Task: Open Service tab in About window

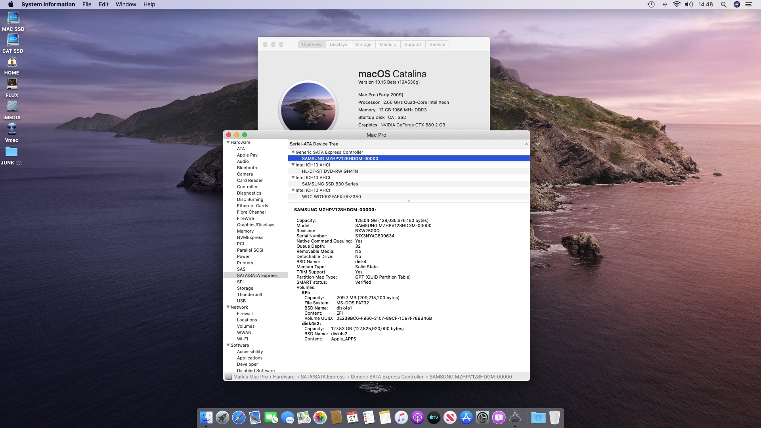Action: click(437, 44)
